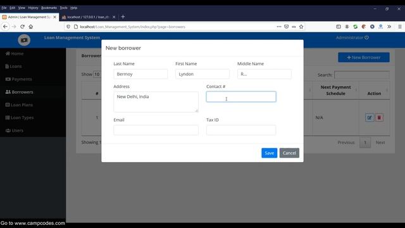Delete borrower row 1 with trash icon
Viewport: 405px width, 228px height.
pos(379,118)
